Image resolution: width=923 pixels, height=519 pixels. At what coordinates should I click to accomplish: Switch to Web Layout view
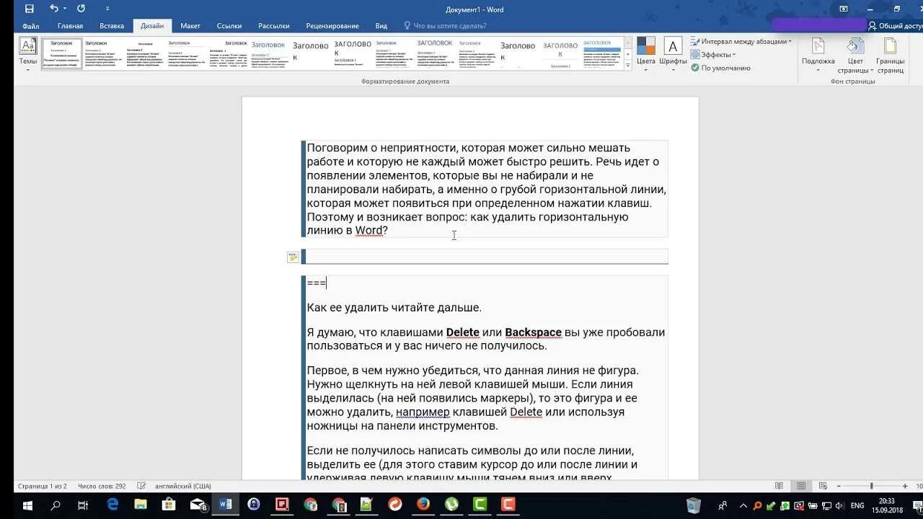822,487
